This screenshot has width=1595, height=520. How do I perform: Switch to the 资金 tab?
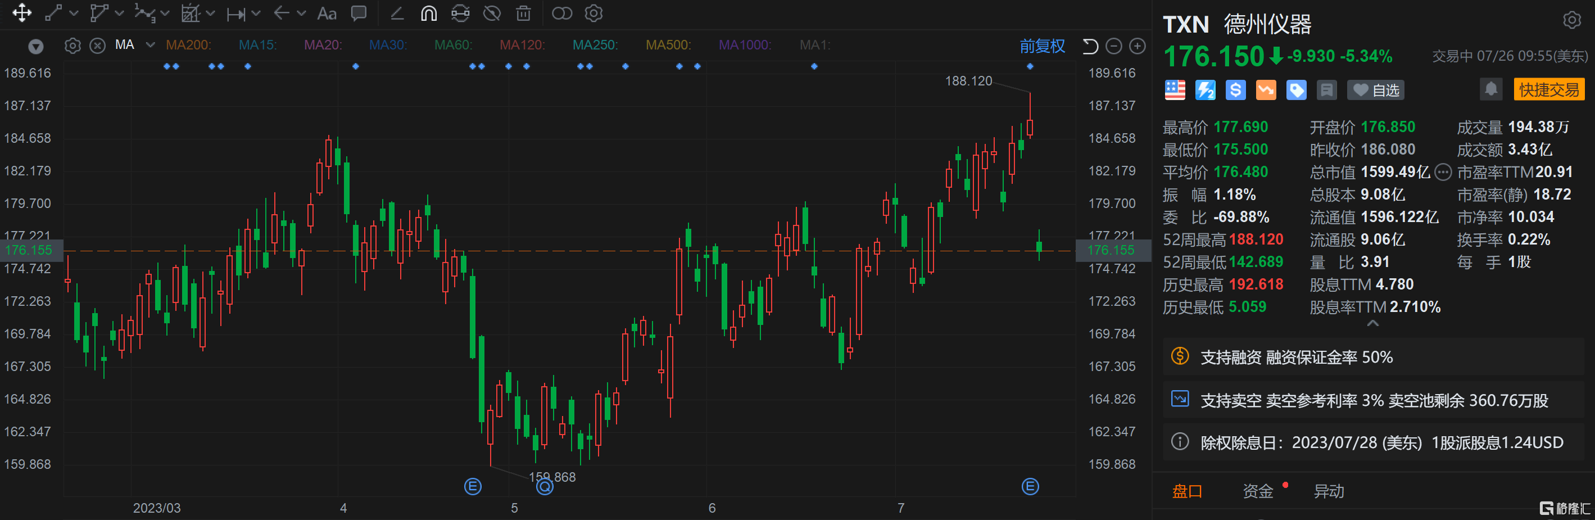click(1258, 491)
